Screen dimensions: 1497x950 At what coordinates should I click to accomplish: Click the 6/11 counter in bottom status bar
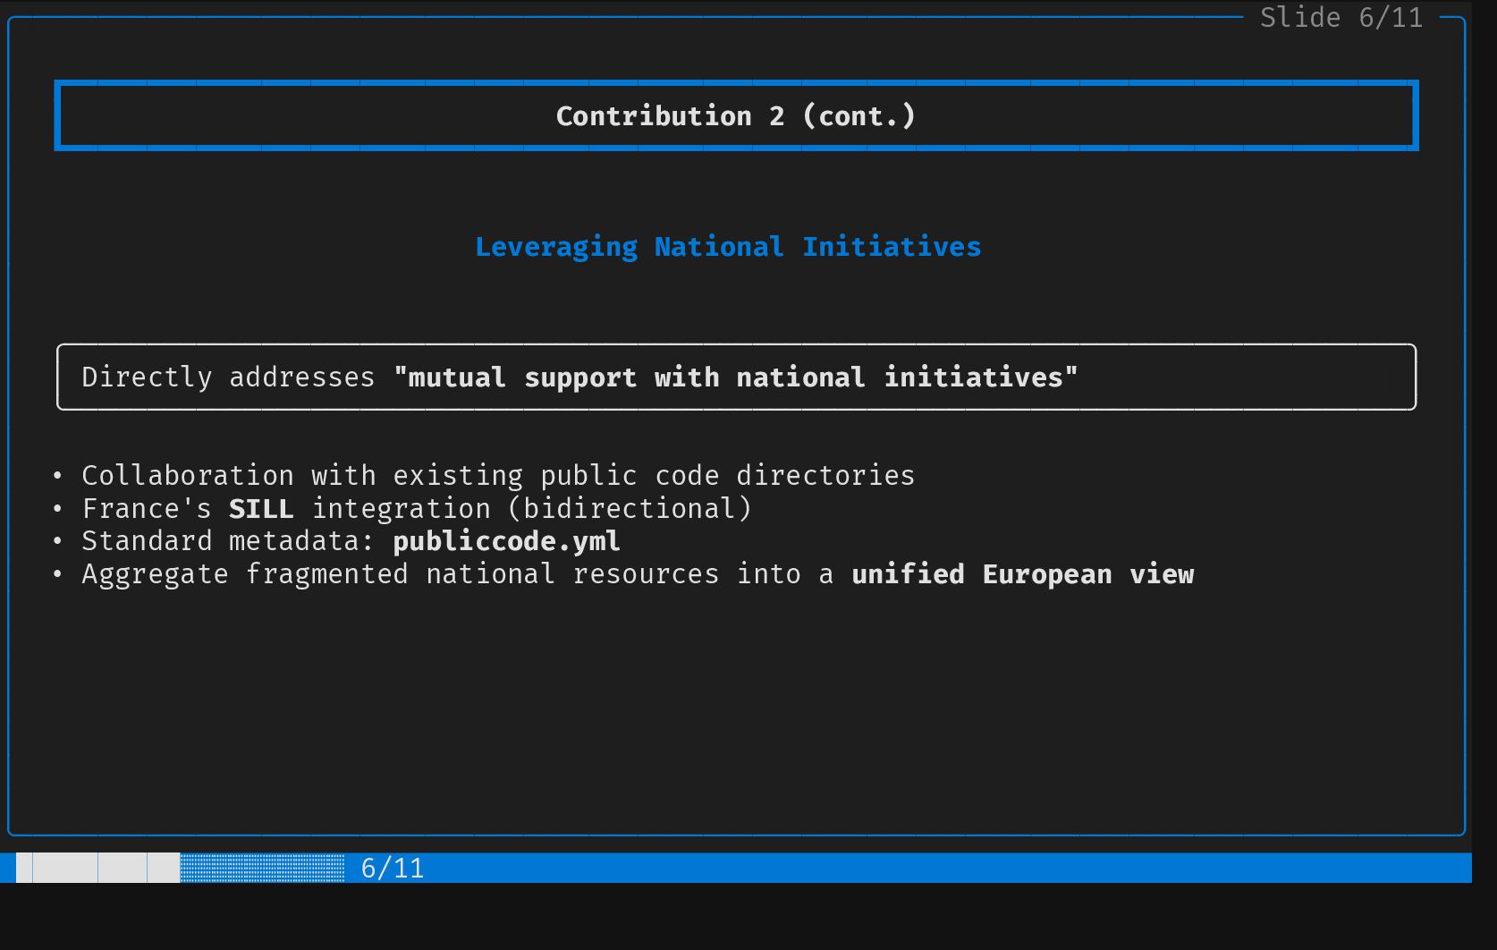(392, 869)
